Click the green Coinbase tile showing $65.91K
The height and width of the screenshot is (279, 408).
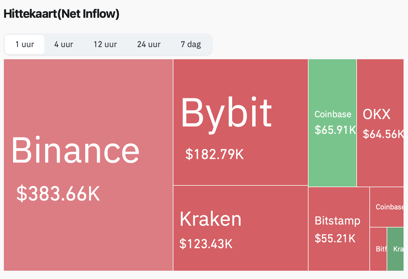(332, 121)
